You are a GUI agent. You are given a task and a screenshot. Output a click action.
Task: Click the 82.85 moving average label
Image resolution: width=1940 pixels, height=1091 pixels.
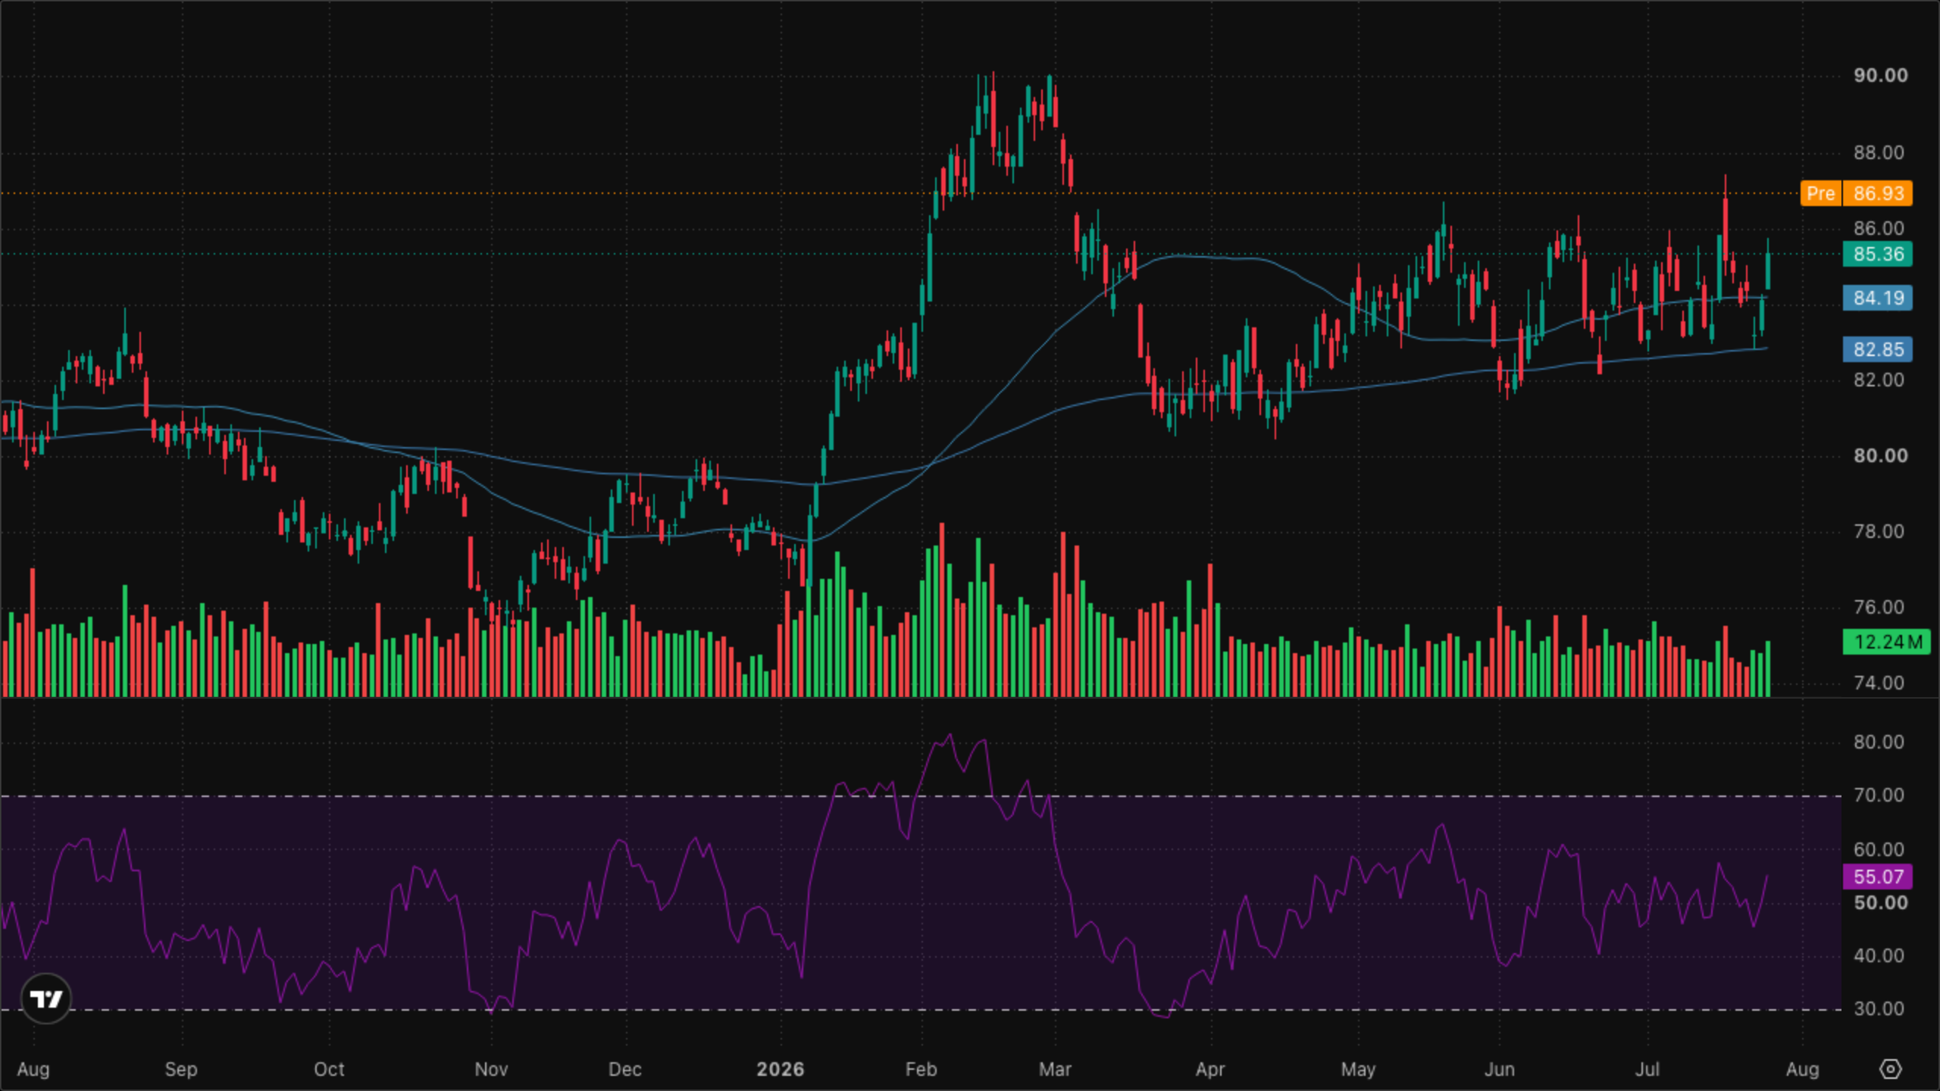(x=1878, y=349)
